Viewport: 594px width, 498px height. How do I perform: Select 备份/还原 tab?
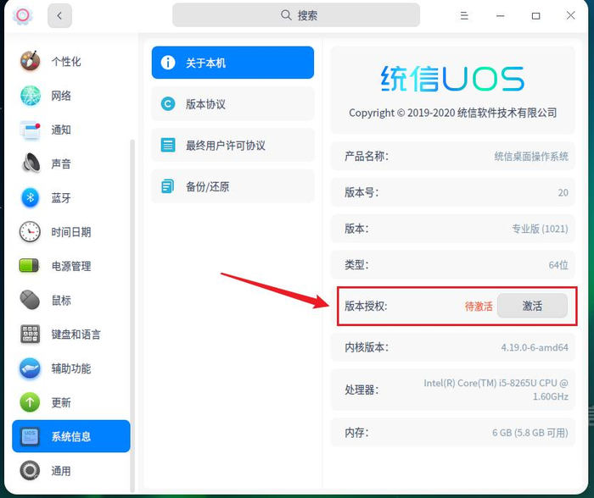[x=233, y=186]
